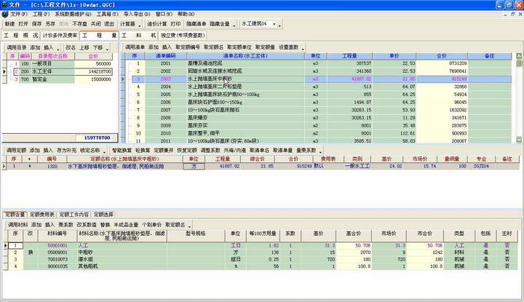Open the 工程 menu

pos(41,14)
